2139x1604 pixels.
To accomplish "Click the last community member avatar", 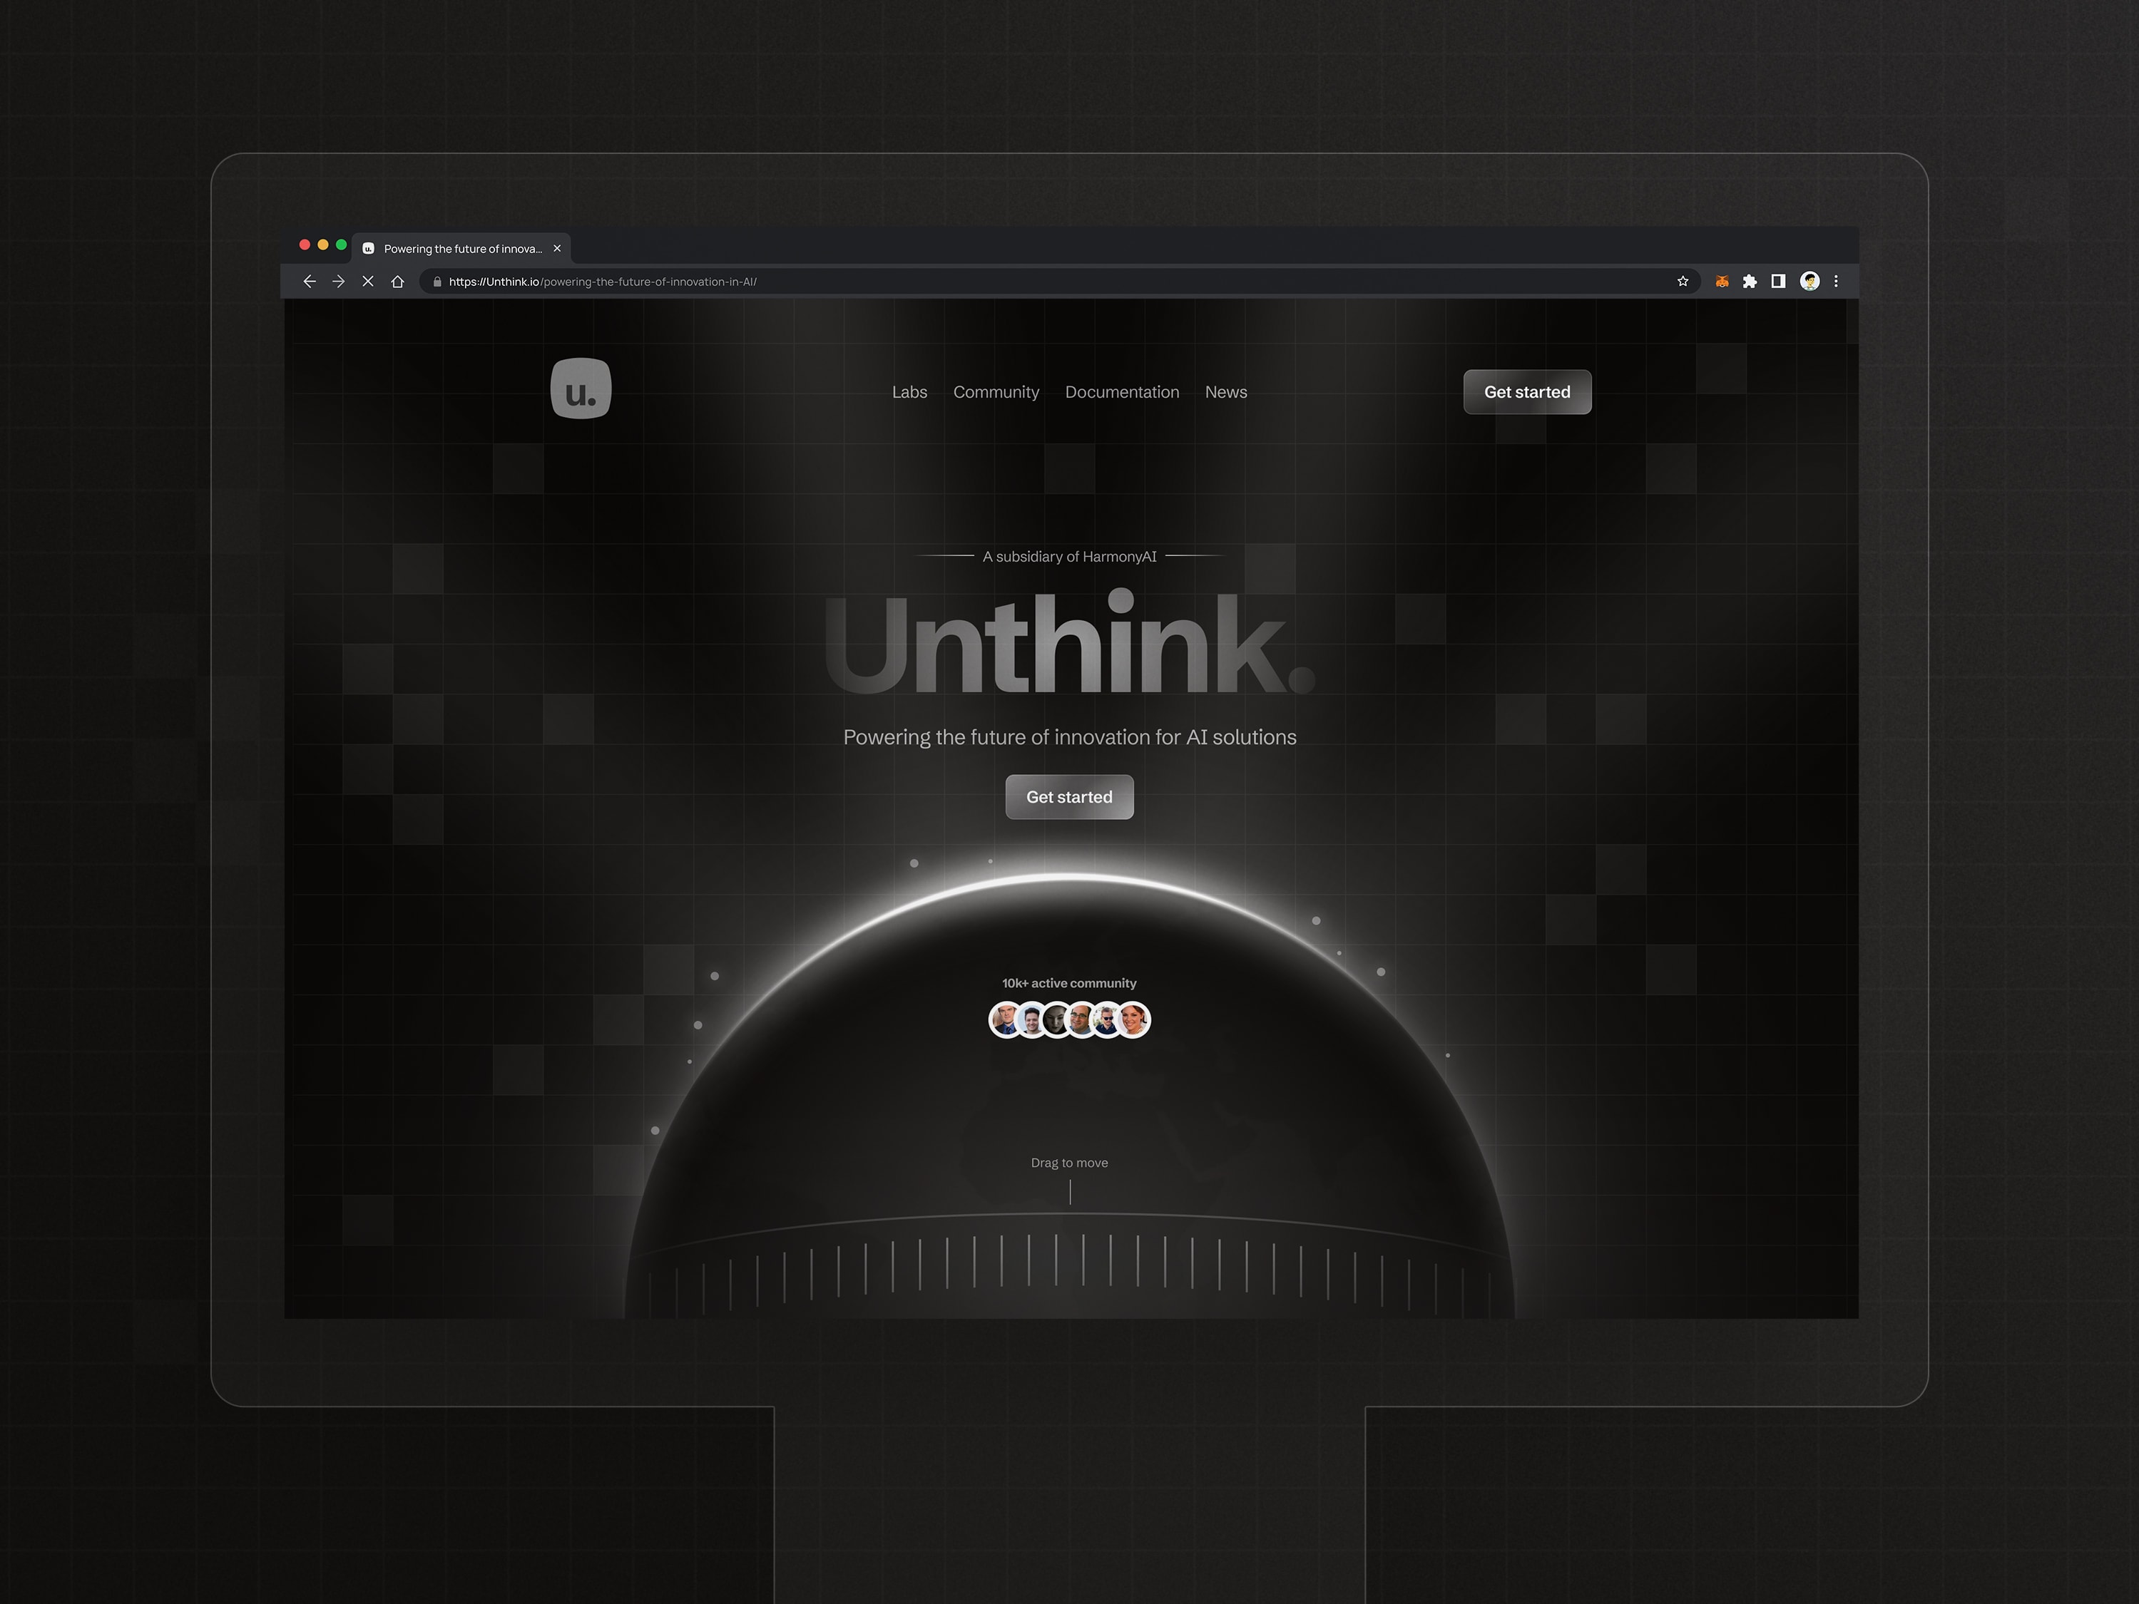I will [1133, 1020].
